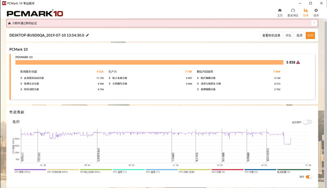Click the 性能数据 section heading
Viewport: 327px width, 188px height.
17,112
